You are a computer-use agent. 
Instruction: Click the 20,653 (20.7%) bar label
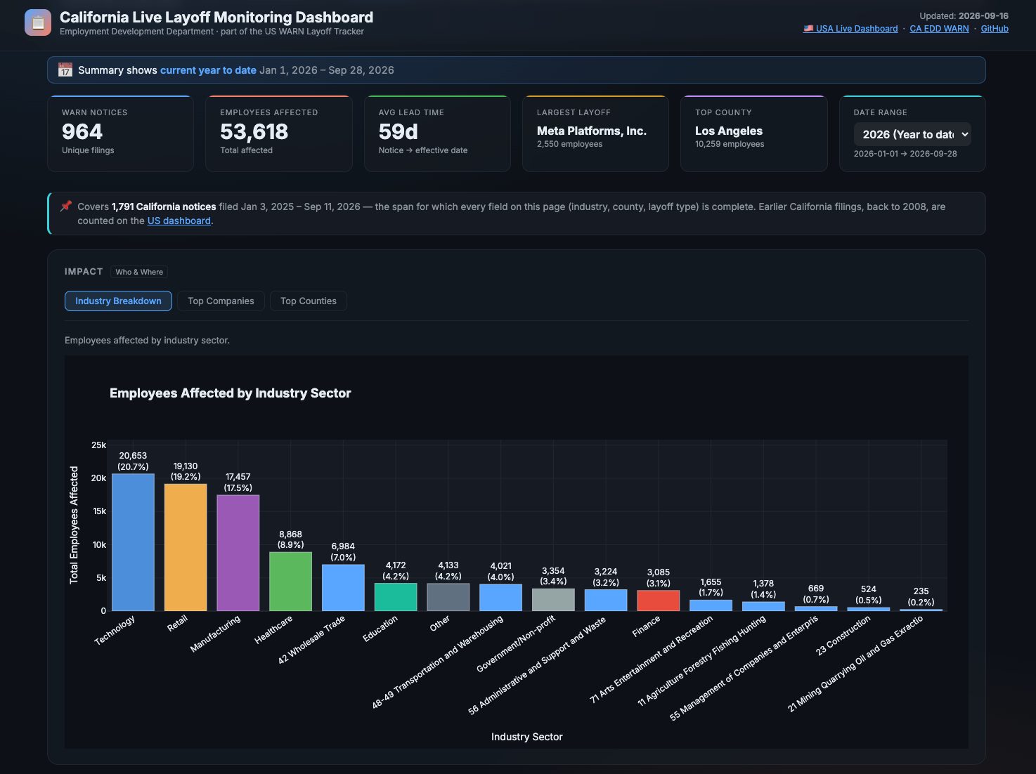133,461
